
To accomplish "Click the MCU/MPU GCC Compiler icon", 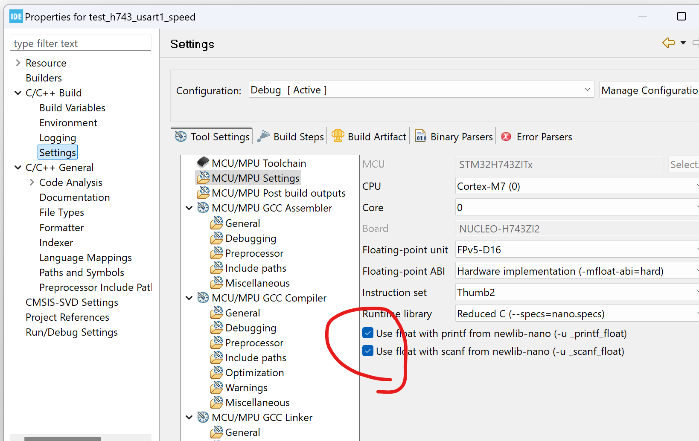I will (203, 298).
